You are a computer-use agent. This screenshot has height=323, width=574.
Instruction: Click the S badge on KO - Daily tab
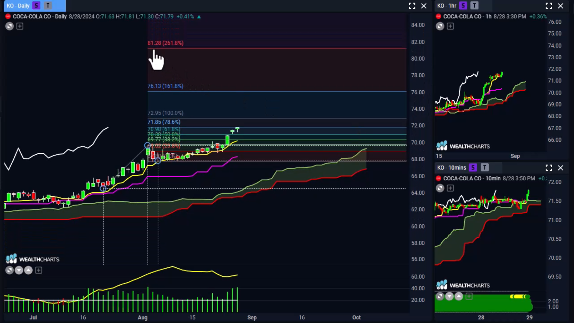click(36, 6)
